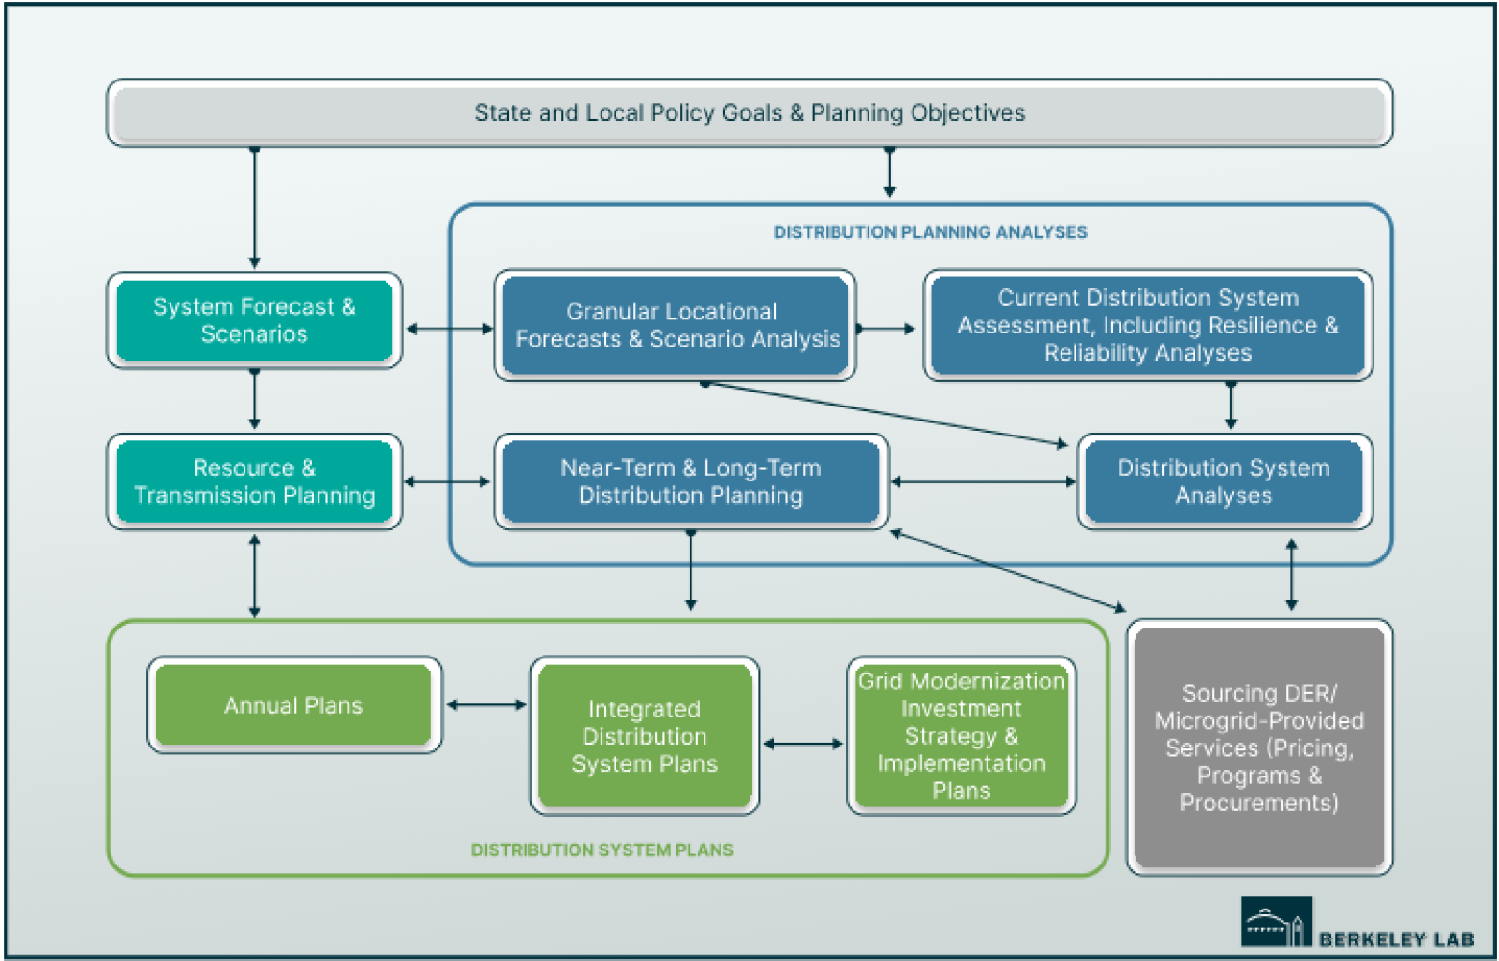Click the Berkeley Lab building logo icon
The image size is (1499, 961).
[x=1275, y=923]
